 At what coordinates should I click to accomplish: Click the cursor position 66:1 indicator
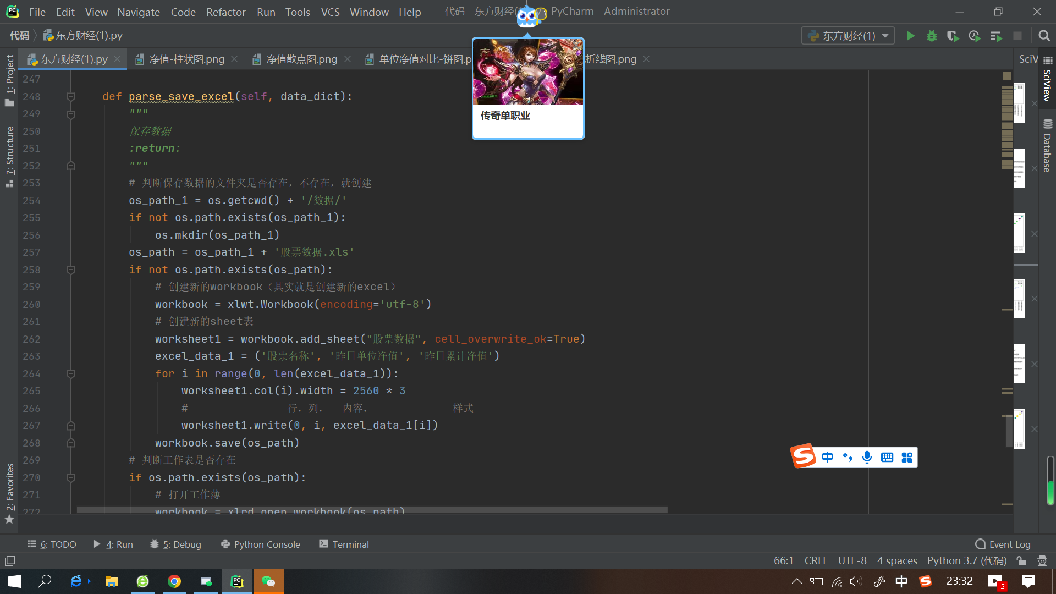coord(783,560)
